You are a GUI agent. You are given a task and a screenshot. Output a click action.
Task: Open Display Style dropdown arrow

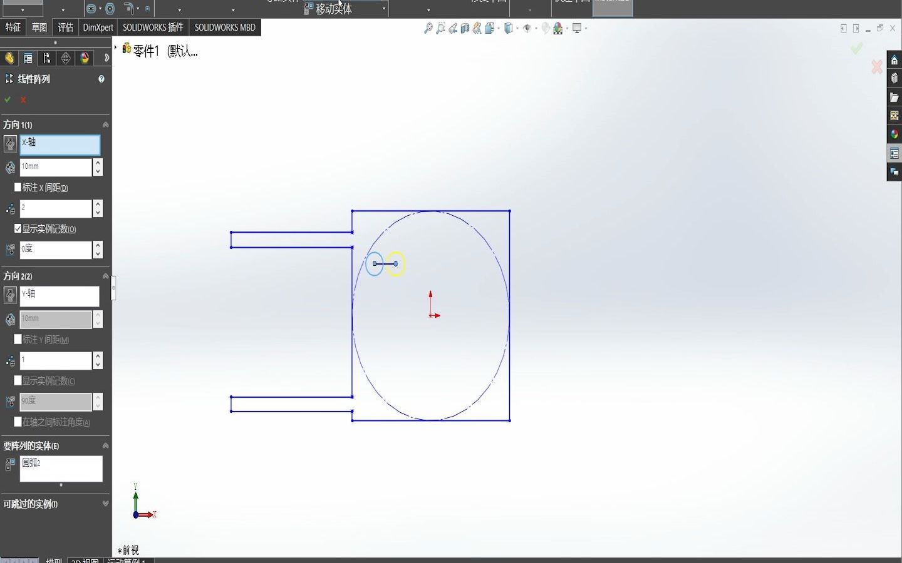tap(517, 28)
